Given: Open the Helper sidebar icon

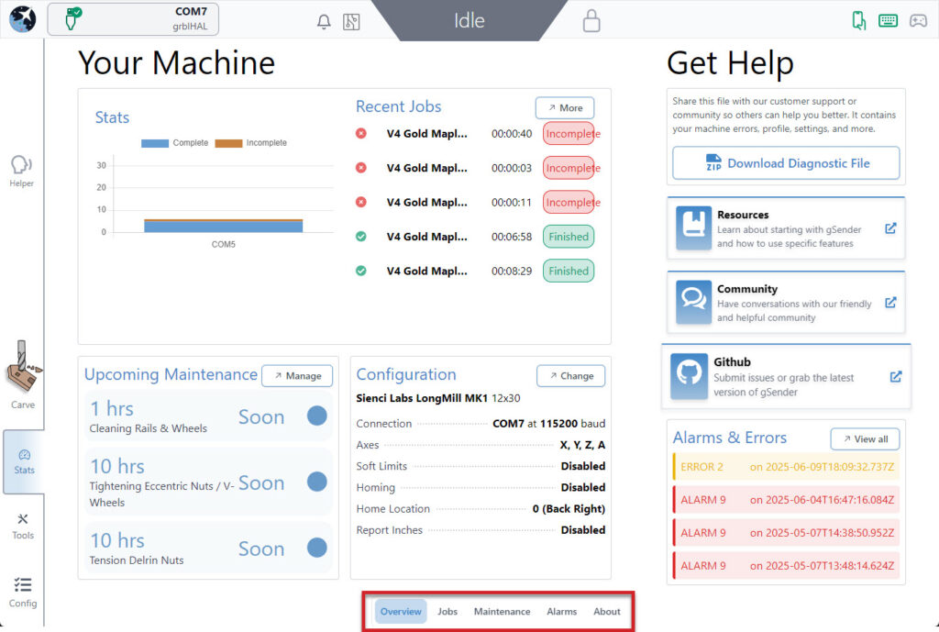Looking at the screenshot, I should [22, 171].
